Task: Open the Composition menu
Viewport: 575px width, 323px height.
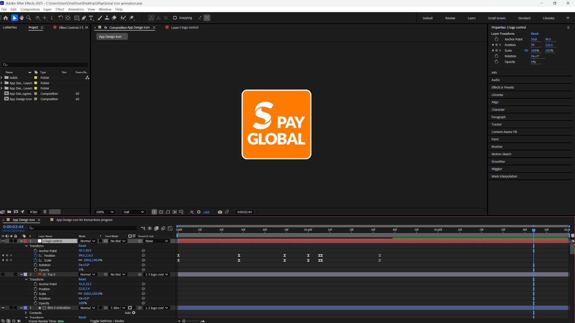Action: 30,9
